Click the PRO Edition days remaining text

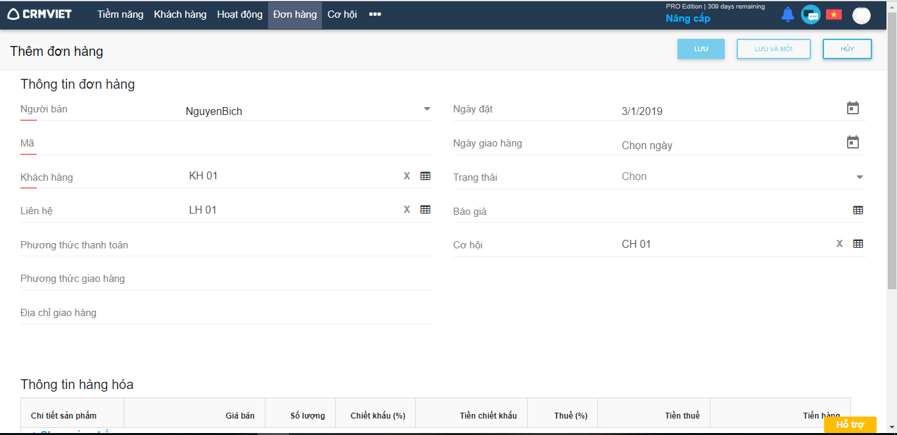(715, 7)
